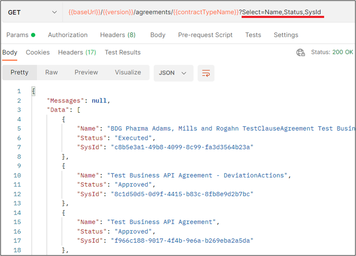The height and width of the screenshot is (256, 356).
Task: Click line number 18 in the gutter
Action: point(17,250)
